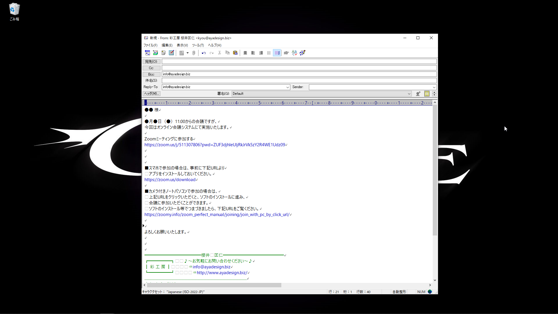Click the 行数：40 status text
558x314 pixels.
pos(363,292)
